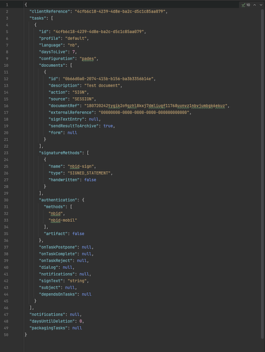Open the typo inspection checkmark widget

click(246, 5)
